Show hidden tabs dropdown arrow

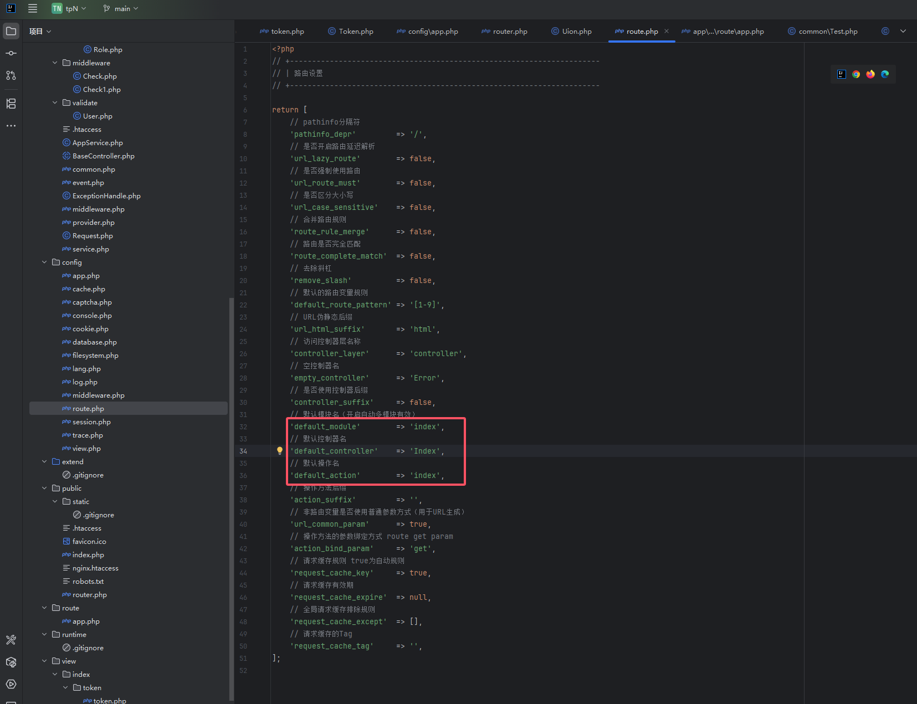coord(903,31)
